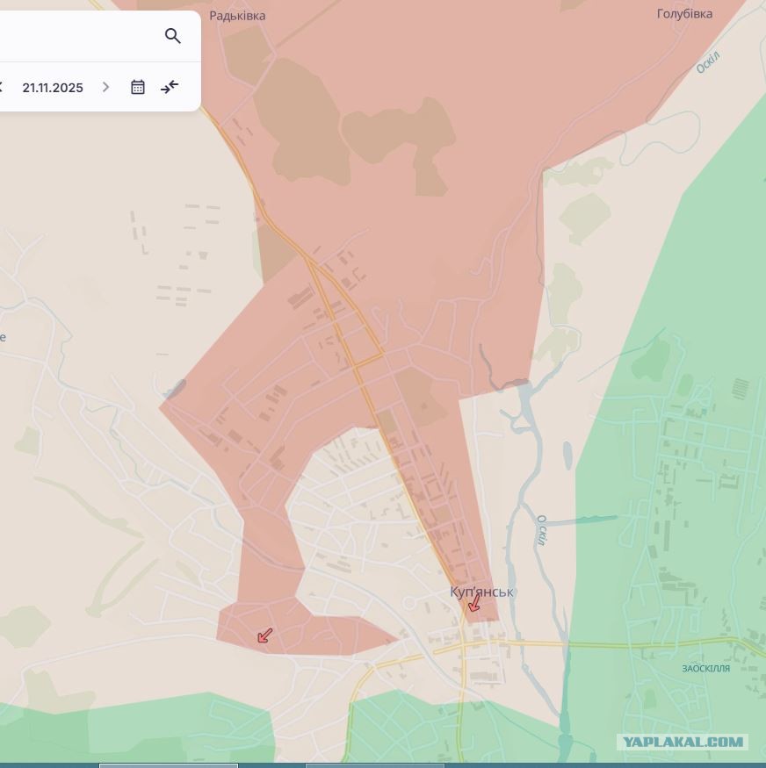Open the YAPLAKAL.COM watermark link
Image resolution: width=766 pixels, height=768 pixels.
coord(683,742)
